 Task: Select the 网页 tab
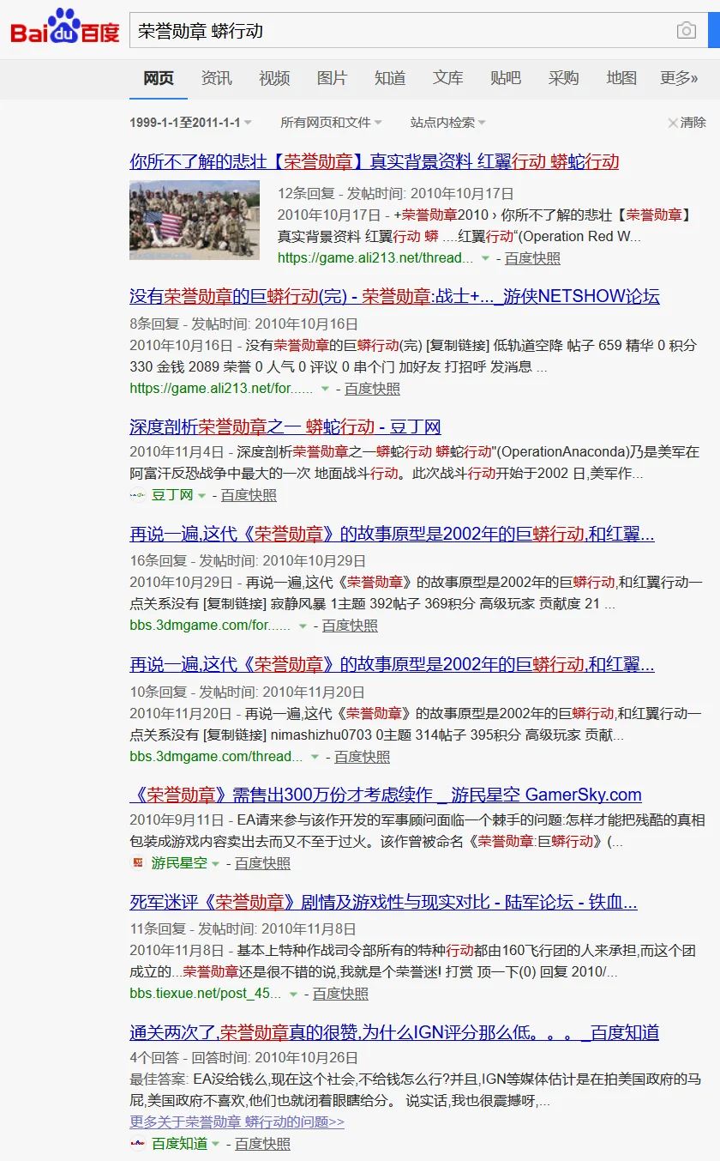point(159,78)
